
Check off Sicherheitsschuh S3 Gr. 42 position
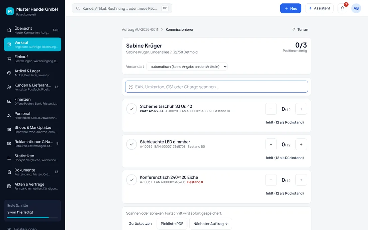pos(131,109)
